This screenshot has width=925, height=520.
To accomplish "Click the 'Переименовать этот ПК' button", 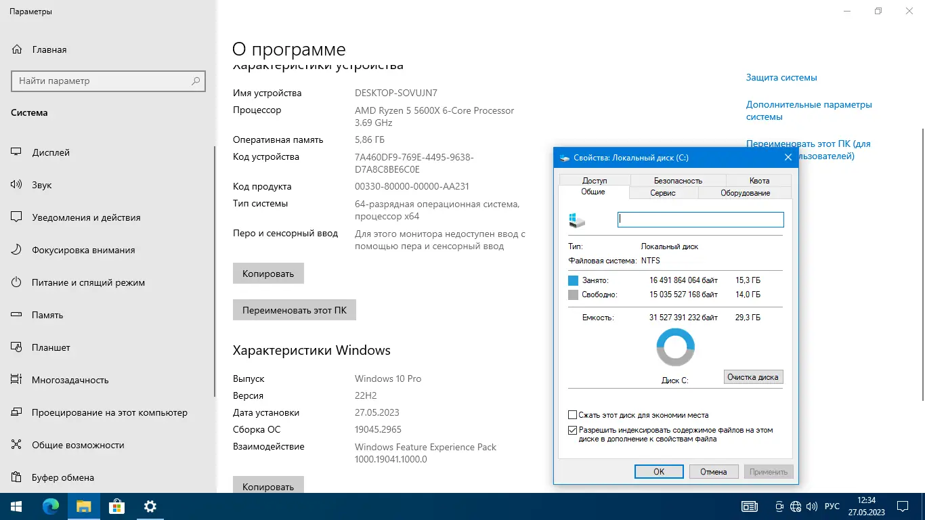I will click(295, 310).
